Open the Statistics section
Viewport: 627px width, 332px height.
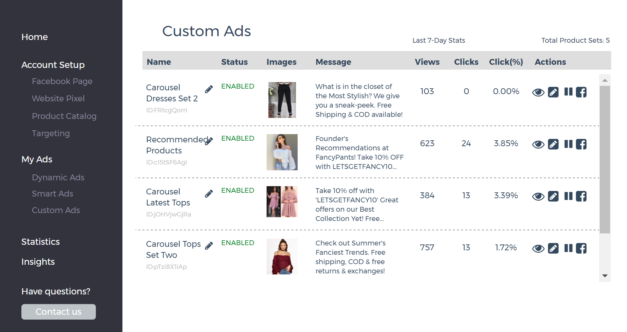tap(40, 242)
